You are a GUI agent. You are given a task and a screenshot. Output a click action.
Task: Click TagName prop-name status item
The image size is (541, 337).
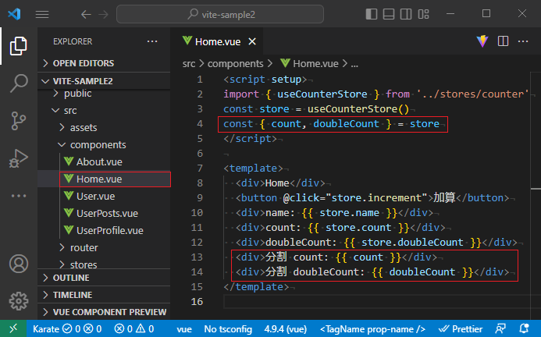coord(372,329)
